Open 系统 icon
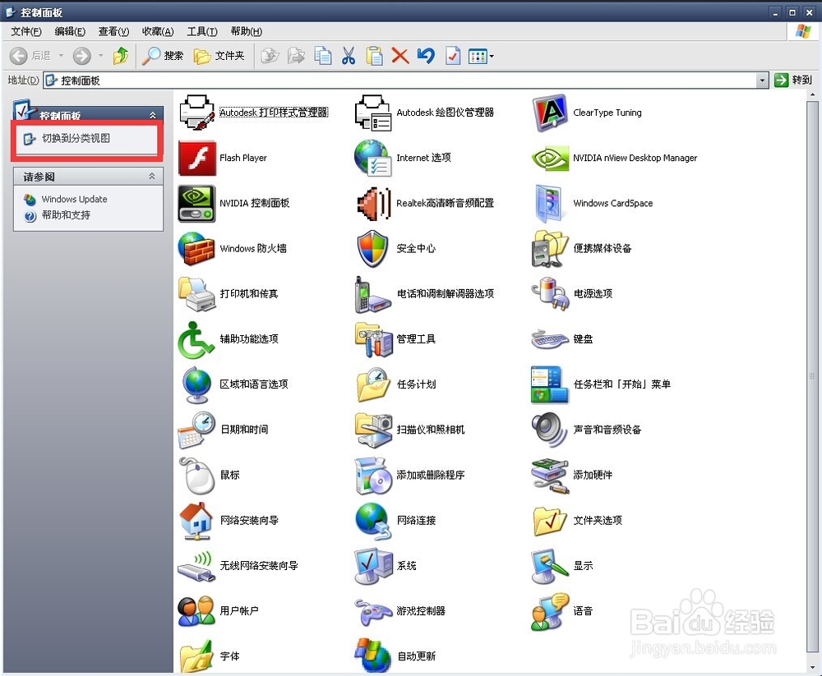The height and width of the screenshot is (676, 822). [373, 566]
